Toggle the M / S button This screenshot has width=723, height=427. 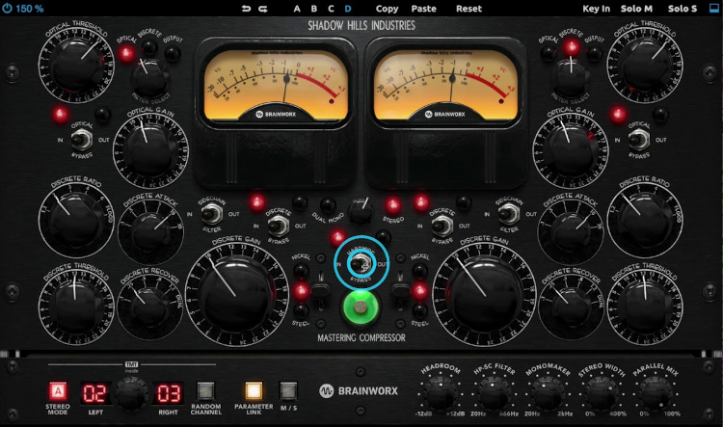pos(288,391)
